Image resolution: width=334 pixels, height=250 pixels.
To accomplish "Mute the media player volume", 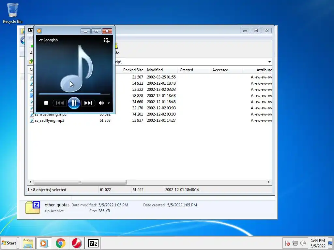I will [101, 103].
